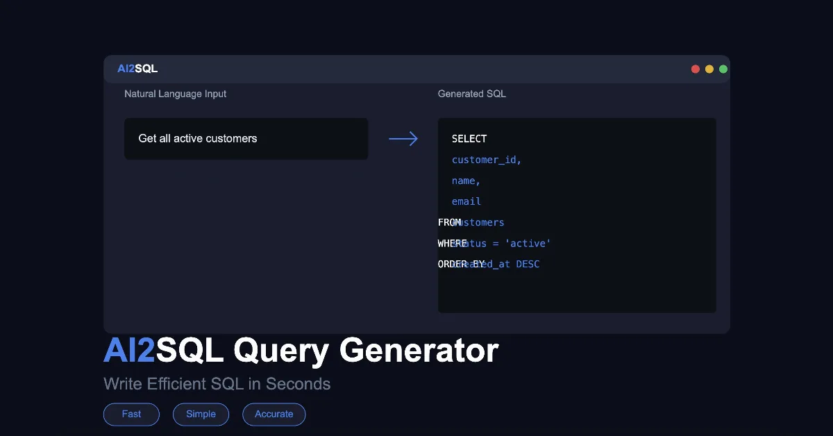This screenshot has height=436, width=833.
Task: Click the Natural Language Input label
Action: 176,94
